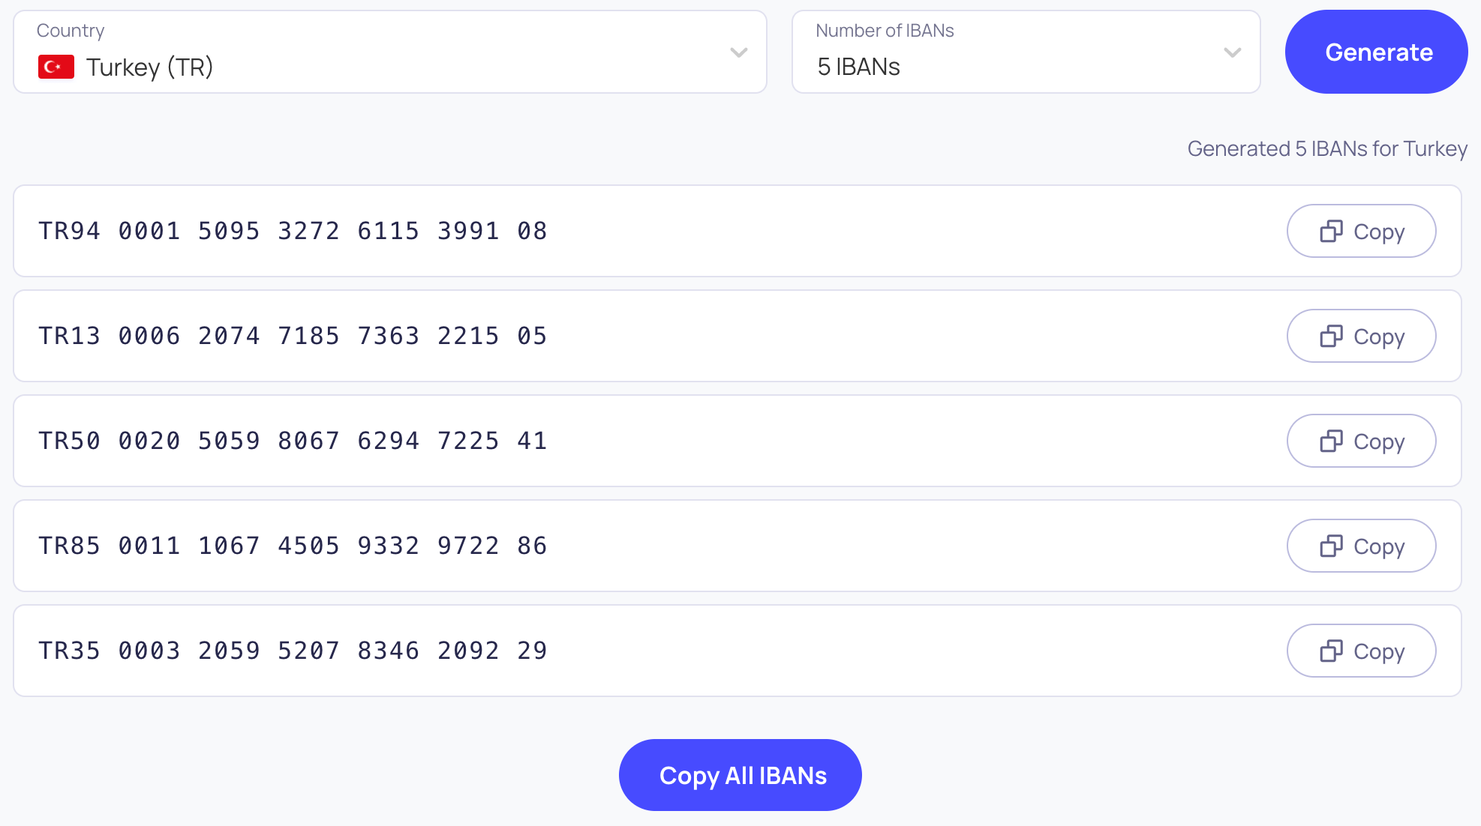
Task: Copy the TR13 IBAN using its Copy button
Action: click(x=1362, y=336)
